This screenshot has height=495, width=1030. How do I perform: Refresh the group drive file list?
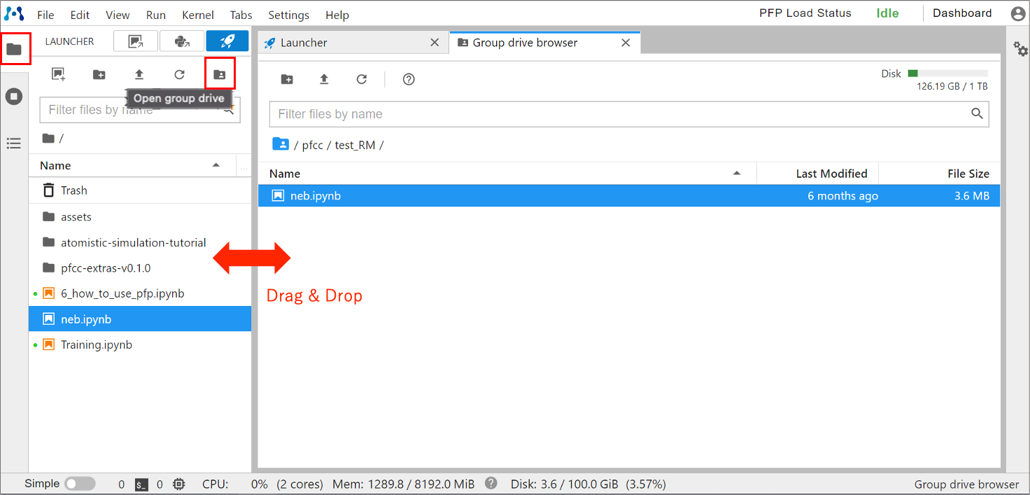click(x=362, y=79)
